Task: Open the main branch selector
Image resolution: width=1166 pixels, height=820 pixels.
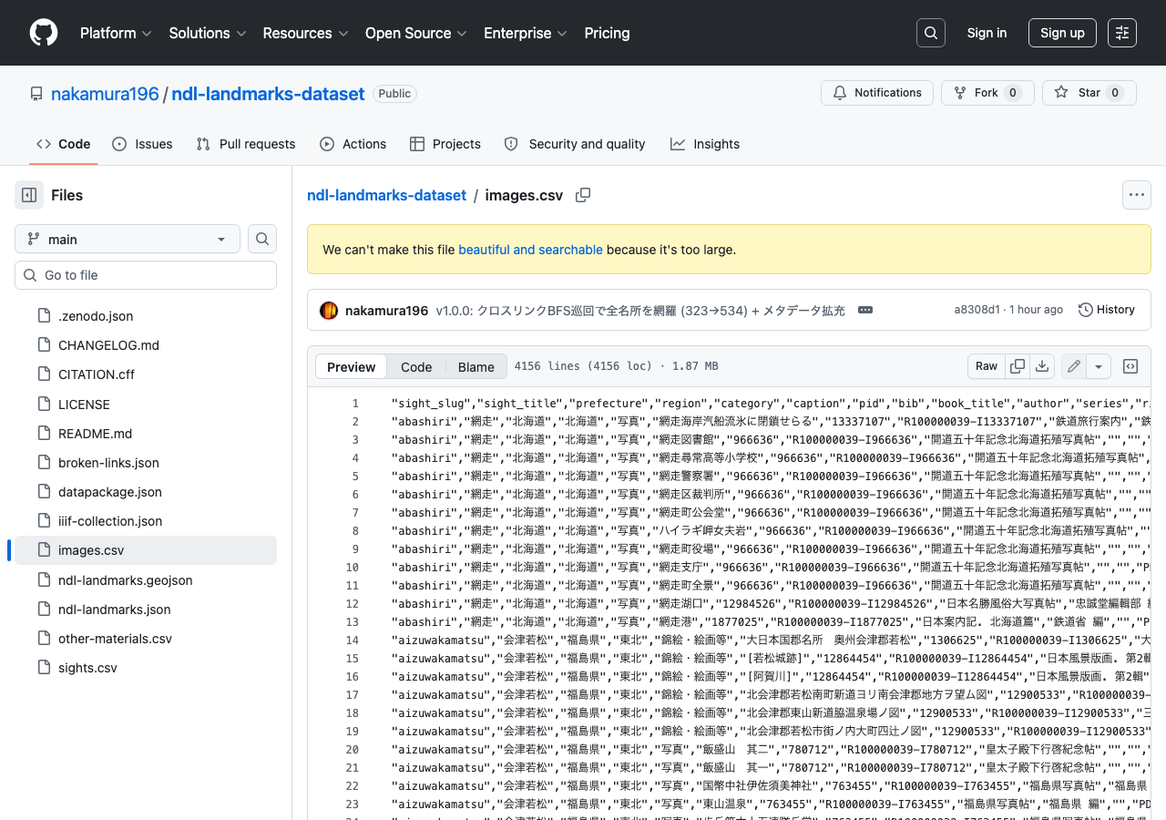Action: [x=128, y=239]
